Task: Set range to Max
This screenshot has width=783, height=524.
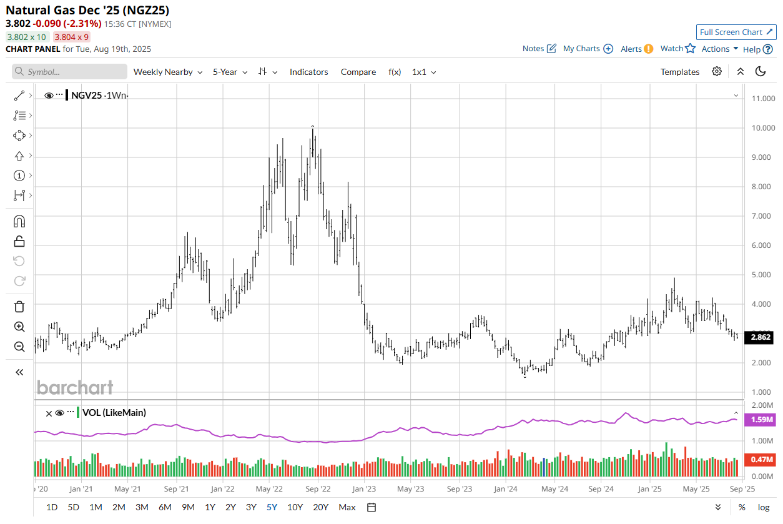Action: coord(347,507)
